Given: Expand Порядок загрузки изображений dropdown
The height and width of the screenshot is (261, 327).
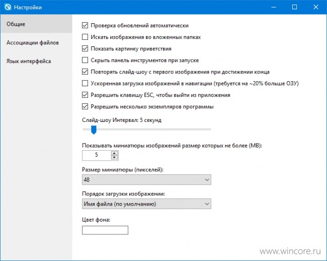Looking at the screenshot, I should pyautogui.click(x=146, y=204).
